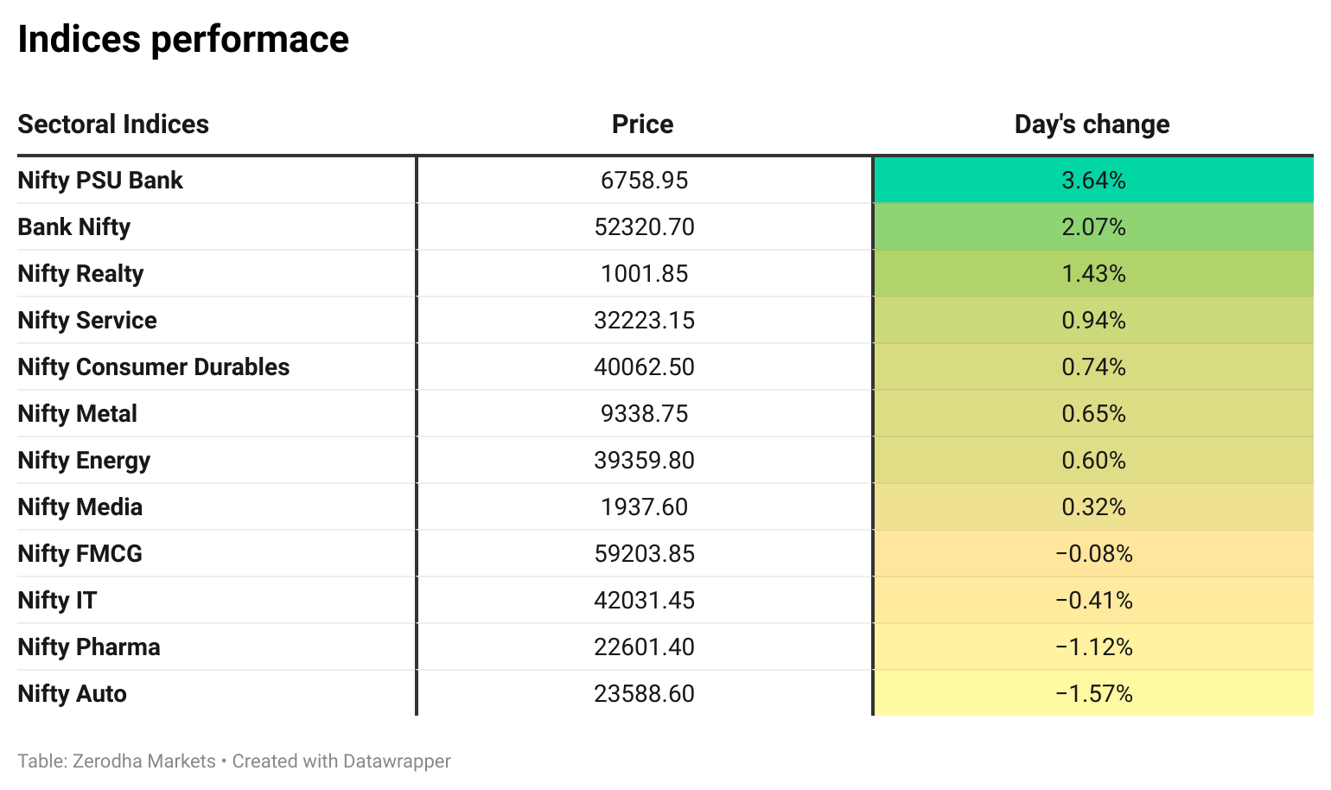Select the Bank Nifty price 52320.70
Viewport: 1331px width, 790px height.
[x=644, y=227]
